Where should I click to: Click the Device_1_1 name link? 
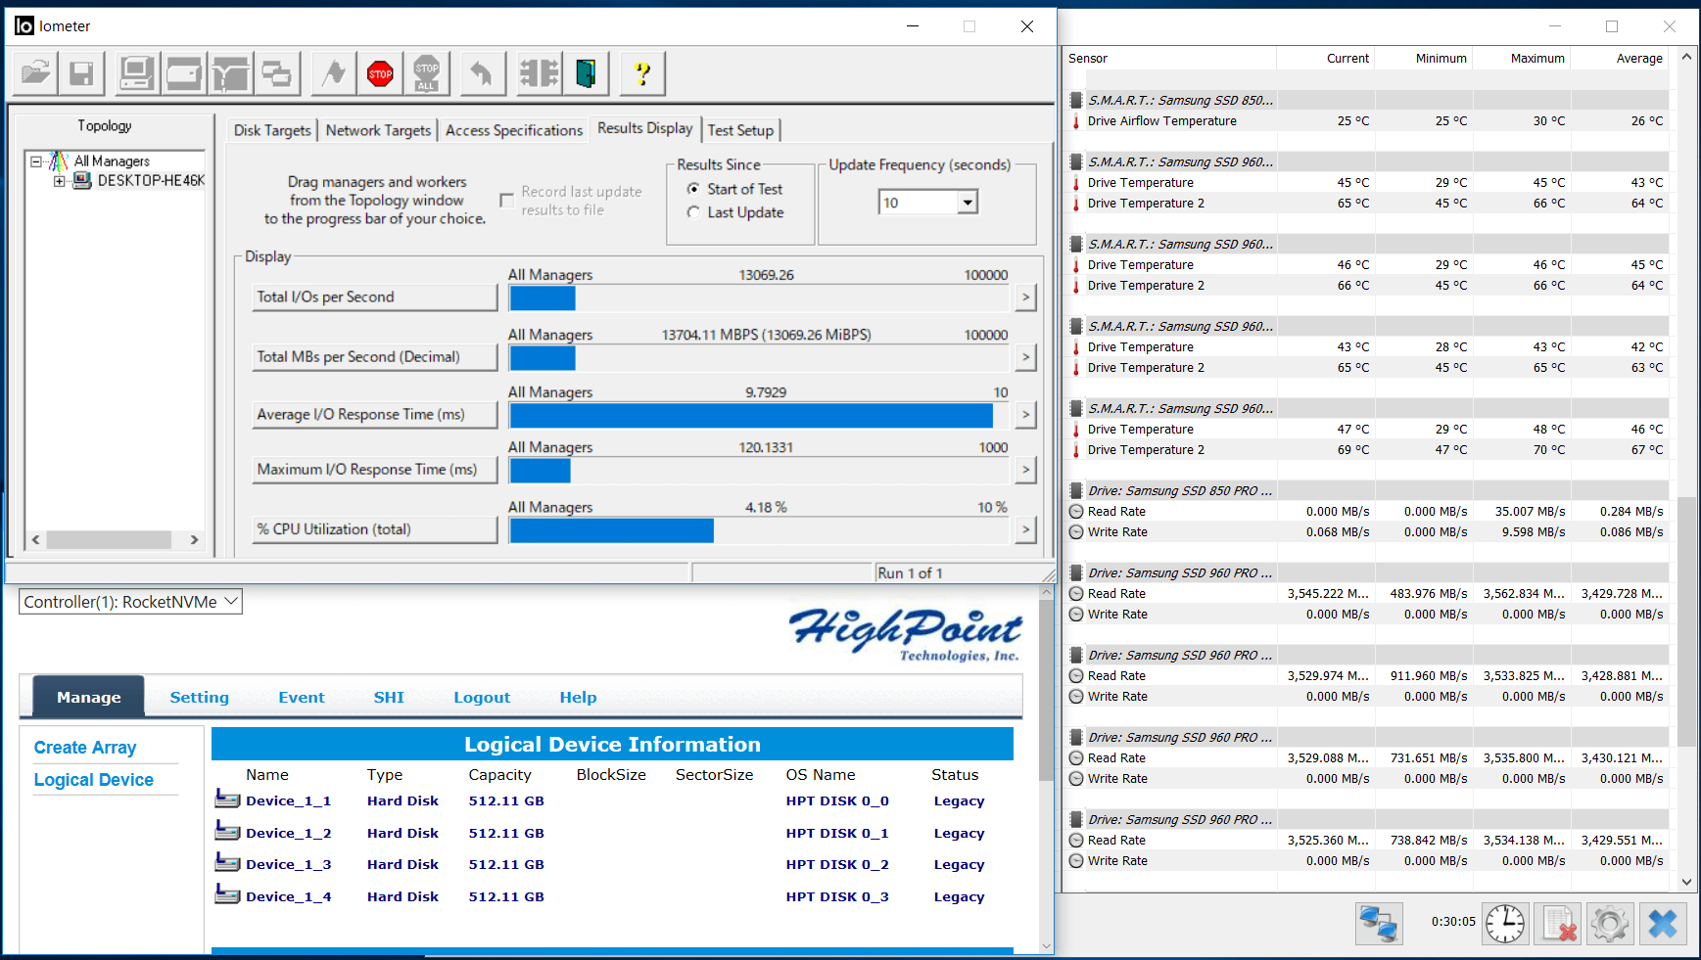click(289, 800)
